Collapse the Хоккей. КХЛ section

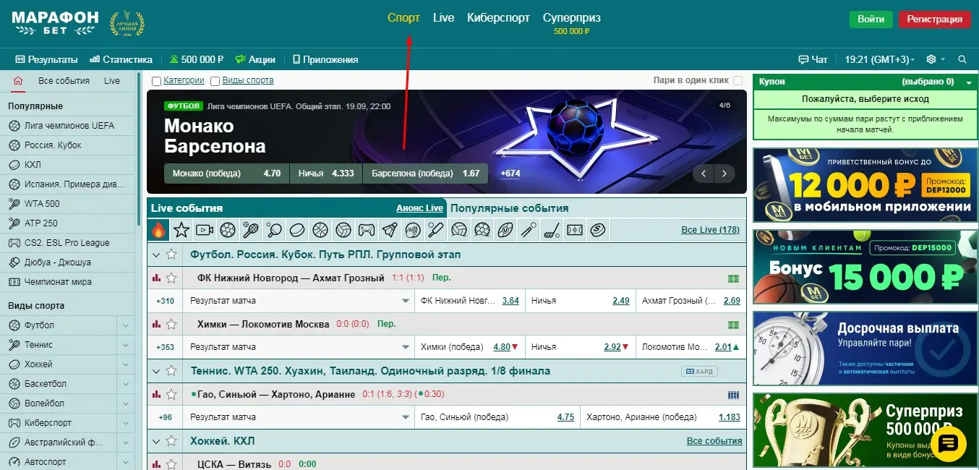pos(156,441)
